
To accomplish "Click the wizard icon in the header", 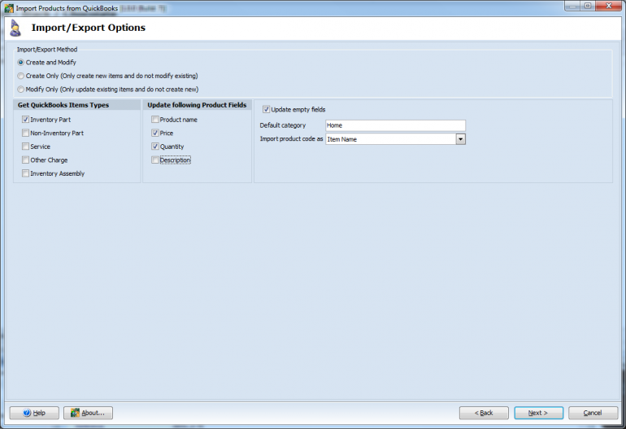I will coord(15,28).
